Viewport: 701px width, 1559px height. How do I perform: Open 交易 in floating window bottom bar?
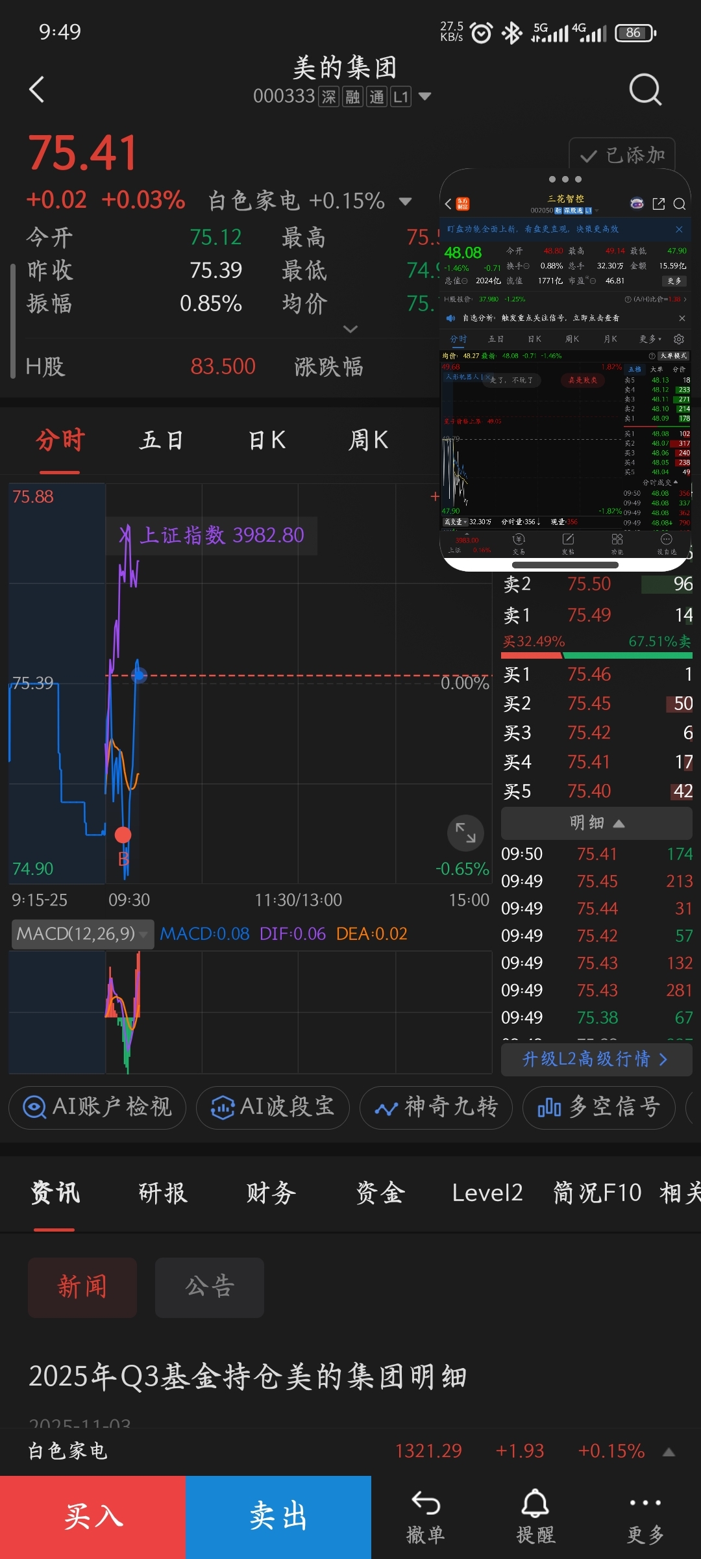pyautogui.click(x=519, y=544)
